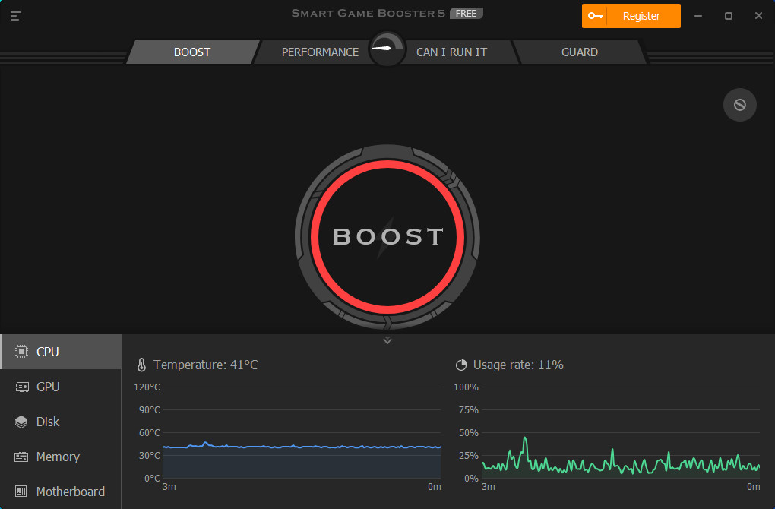The height and width of the screenshot is (509, 775).
Task: Select the Memory module icon
Action: point(21,456)
